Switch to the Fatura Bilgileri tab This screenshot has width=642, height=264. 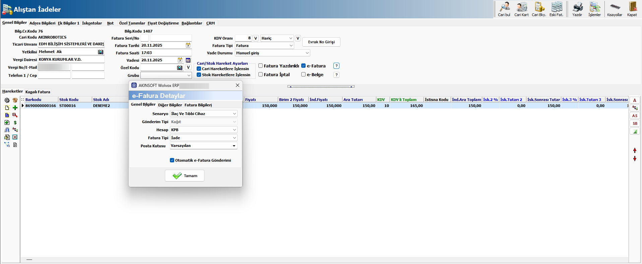click(x=198, y=105)
